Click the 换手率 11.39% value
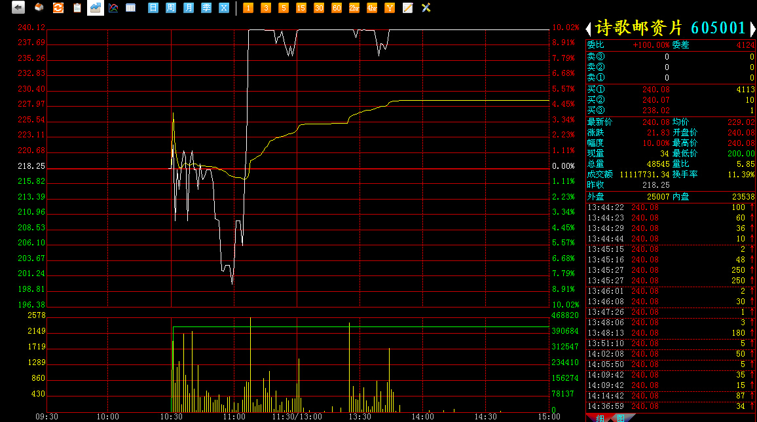757x422 pixels. click(741, 174)
